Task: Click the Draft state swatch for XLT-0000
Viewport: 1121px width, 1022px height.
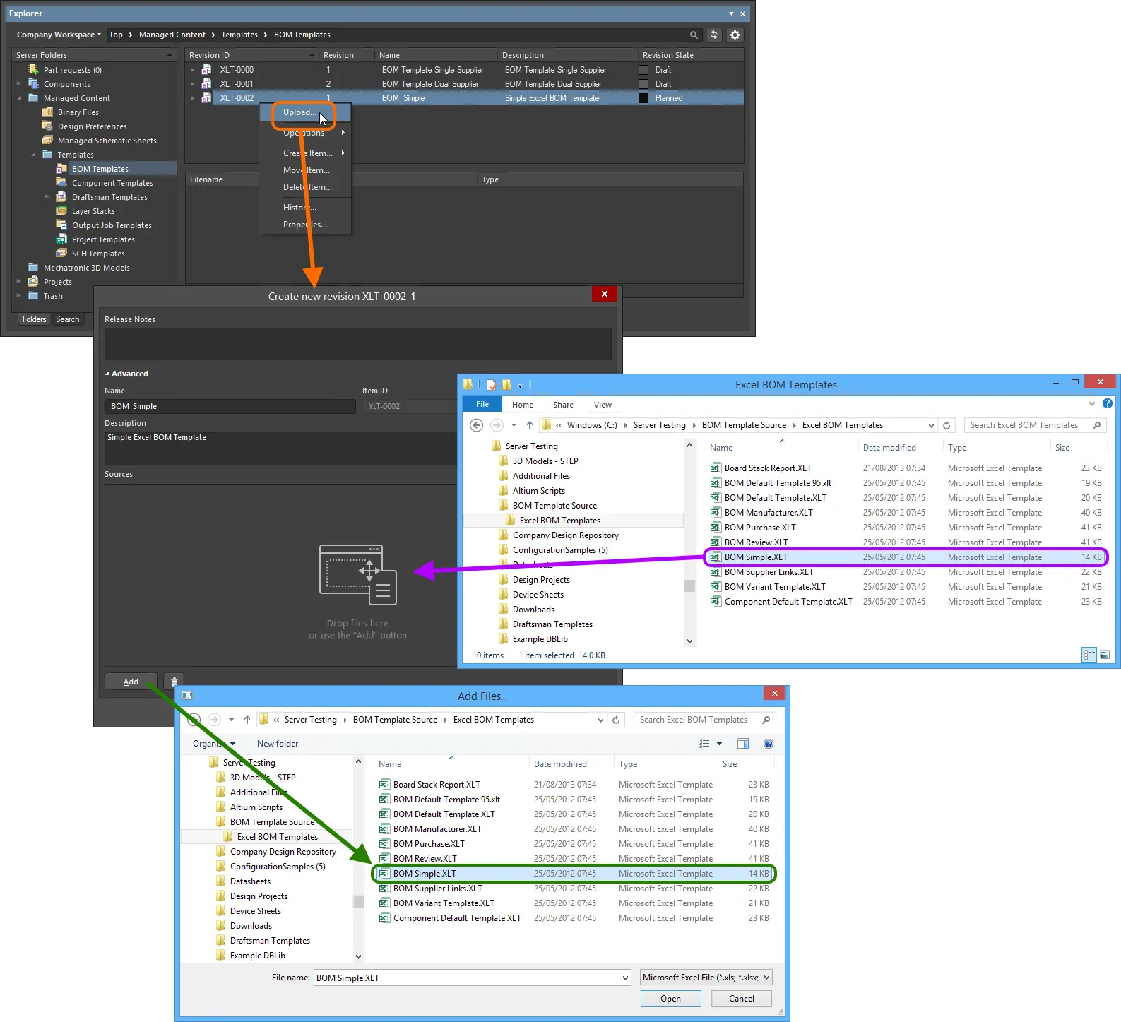Action: pyautogui.click(x=643, y=70)
